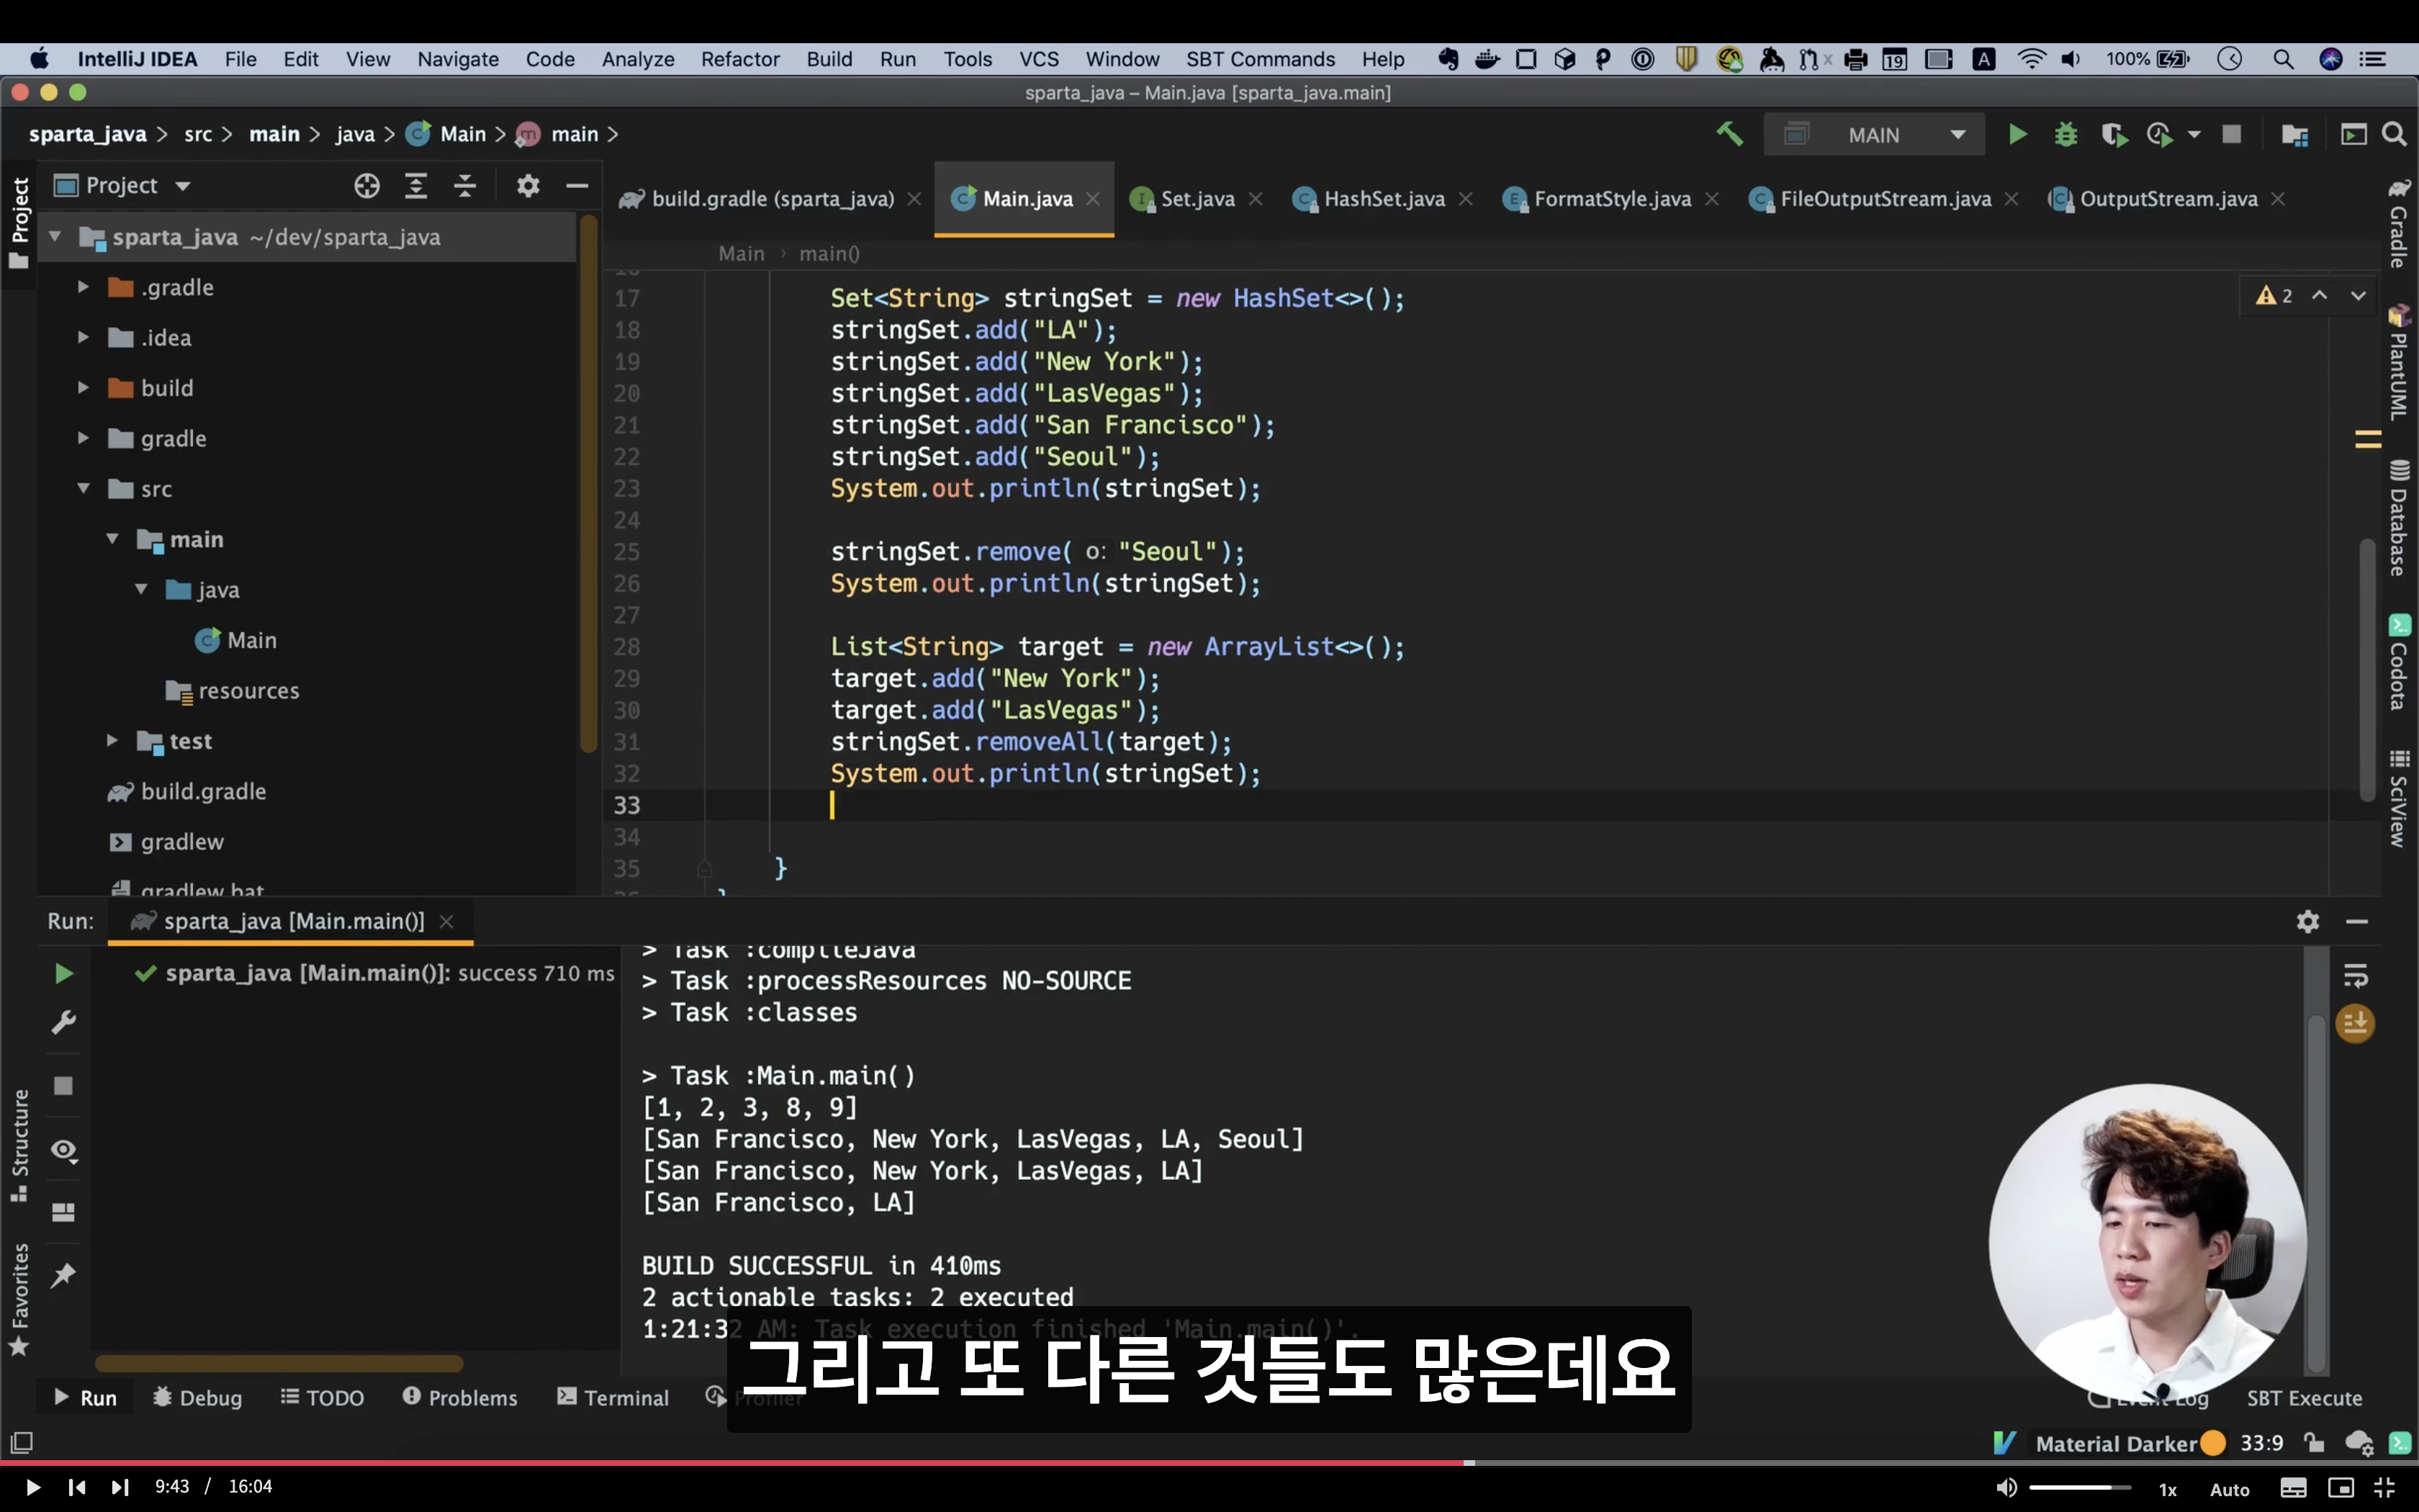Rerun via green play in Run panel
2419x1512 pixels.
[x=63, y=973]
